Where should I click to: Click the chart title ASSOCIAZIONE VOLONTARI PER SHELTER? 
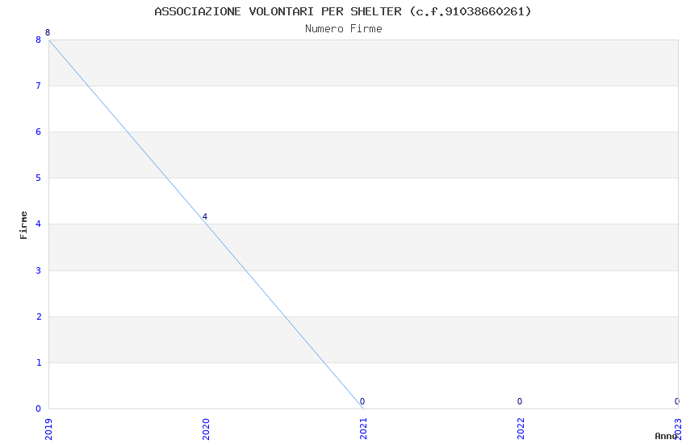point(343,11)
